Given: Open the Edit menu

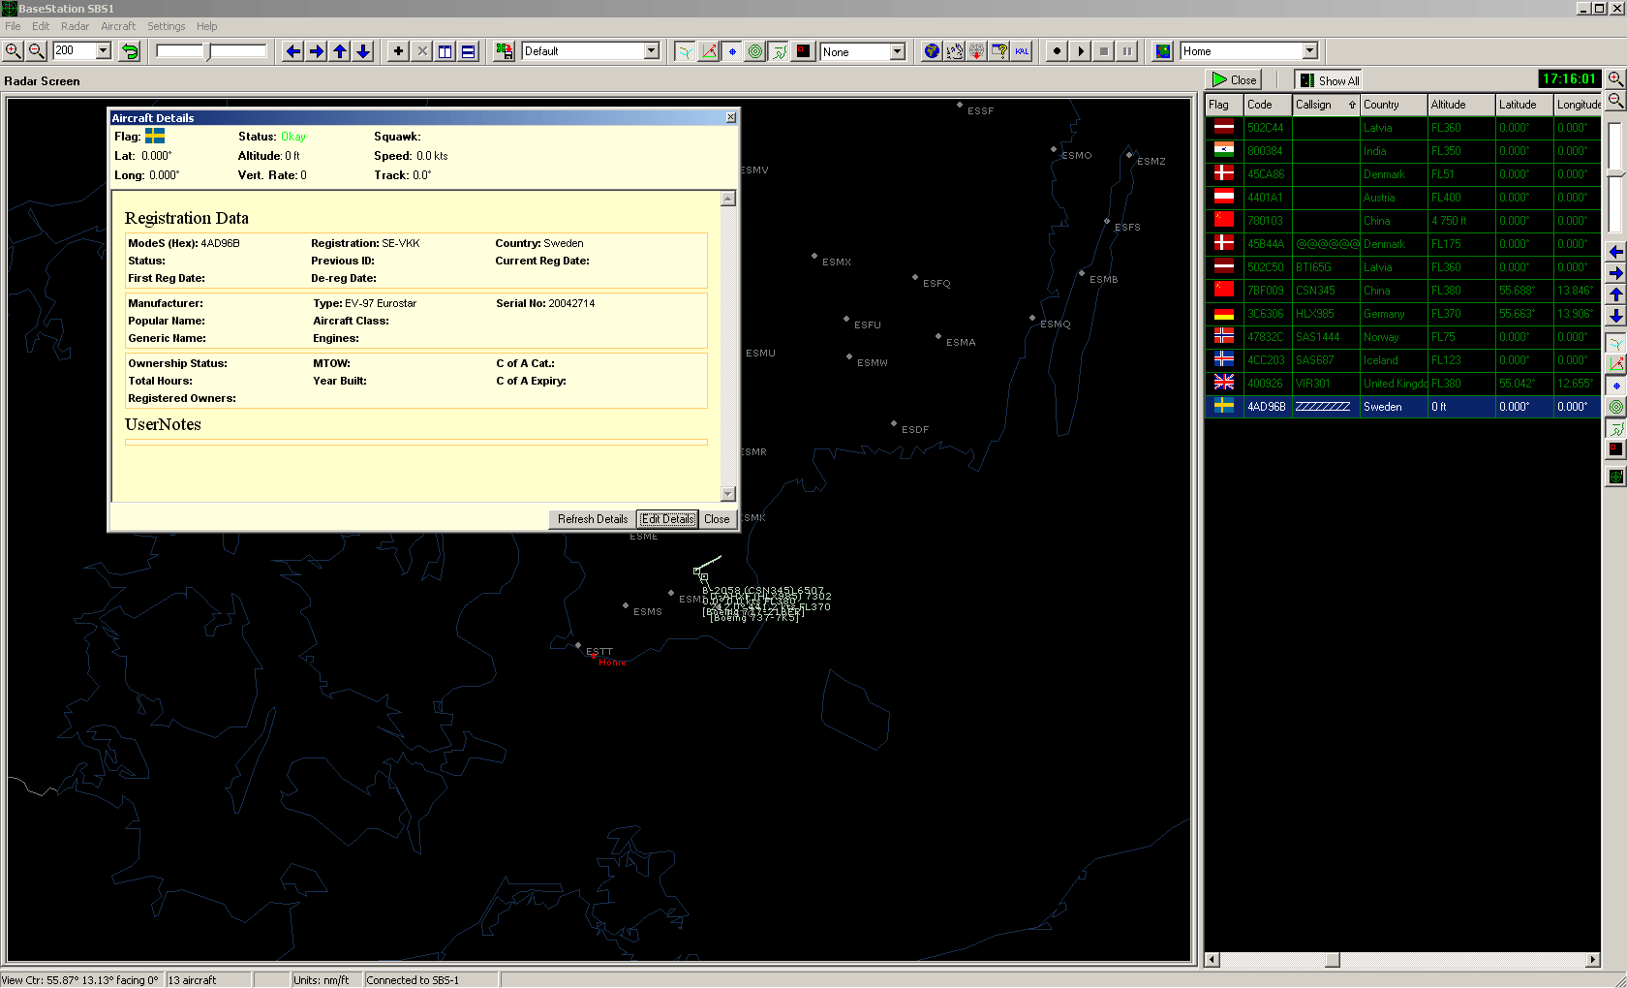Looking at the screenshot, I should pos(41,26).
